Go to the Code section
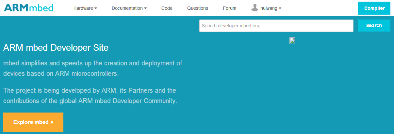This screenshot has height=134, width=394. (167, 8)
